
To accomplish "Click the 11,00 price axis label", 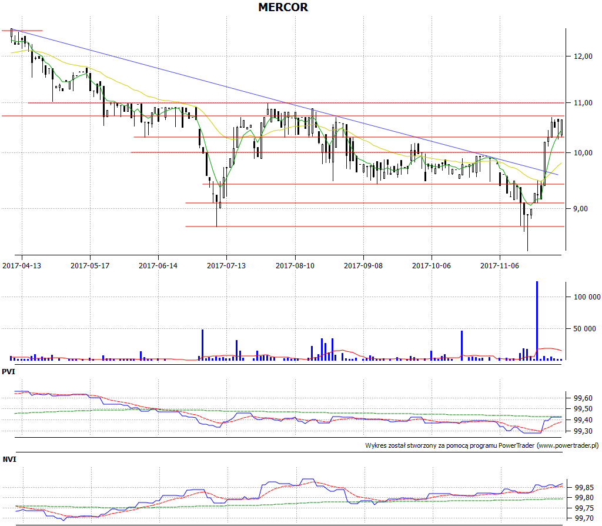I will (x=583, y=102).
